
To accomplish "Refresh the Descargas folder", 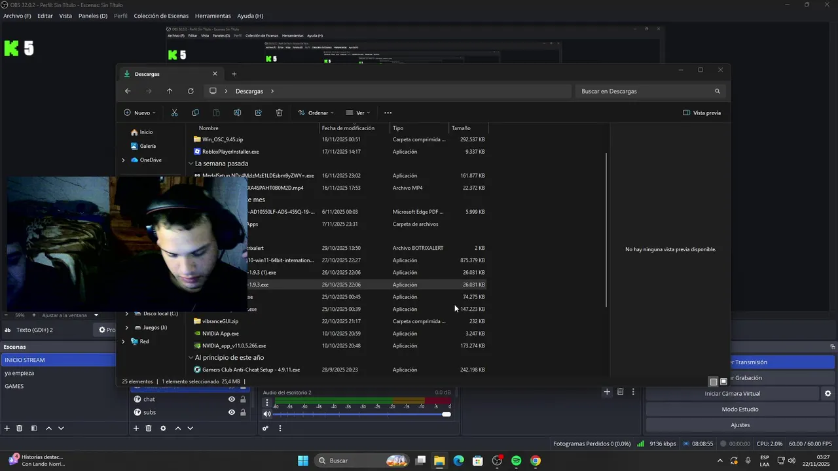I will [x=191, y=91].
